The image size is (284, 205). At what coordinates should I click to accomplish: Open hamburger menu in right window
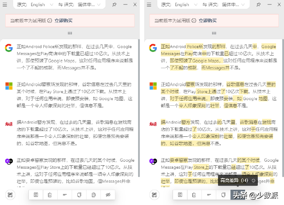tap(149, 4)
